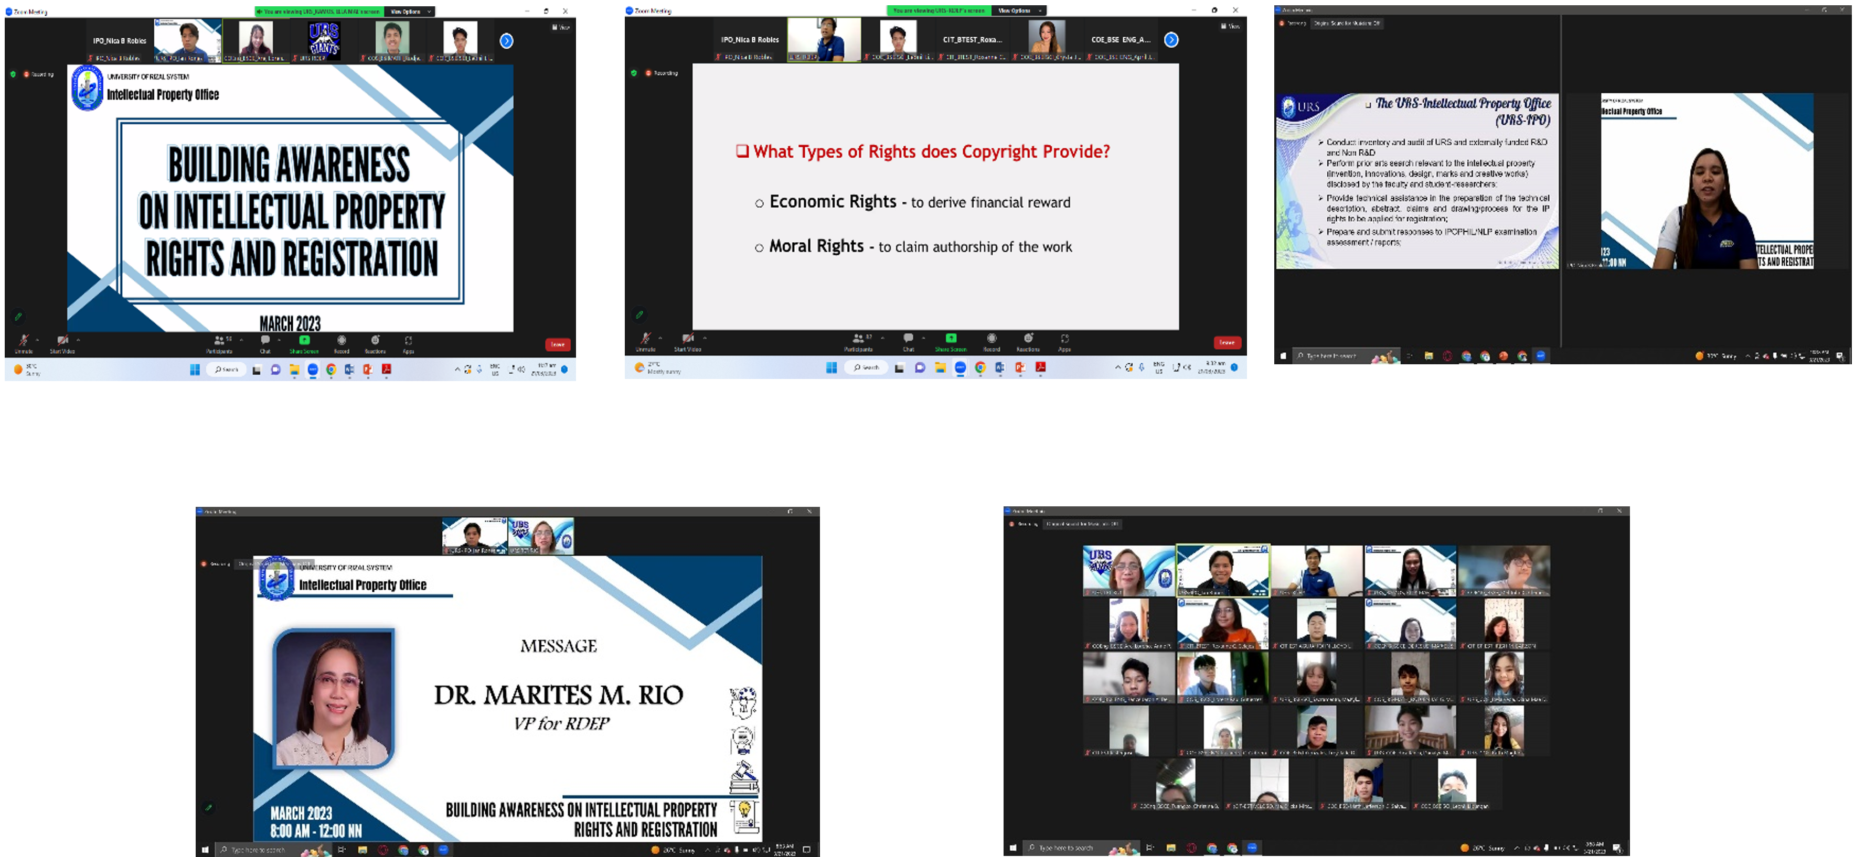Leave meeting in Building Awareness title-slide window
Image resolution: width=1855 pixels, height=857 pixels.
click(557, 344)
